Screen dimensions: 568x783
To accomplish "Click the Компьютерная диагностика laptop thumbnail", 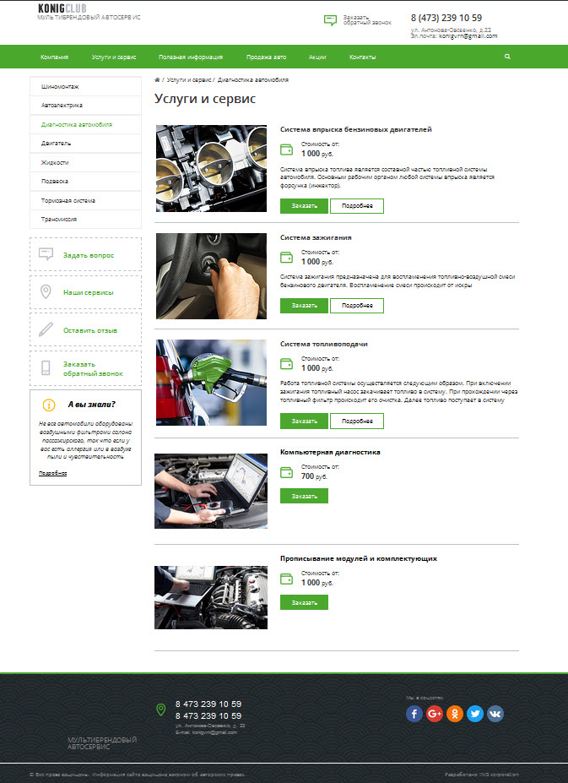I will pos(211,491).
